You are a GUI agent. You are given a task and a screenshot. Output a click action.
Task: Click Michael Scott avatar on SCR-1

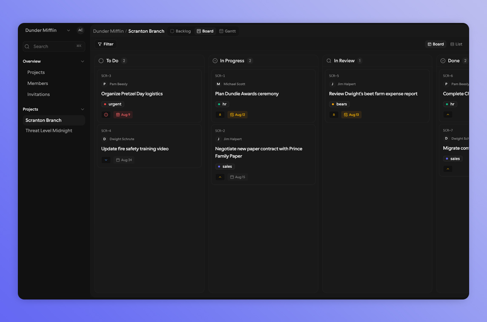click(218, 84)
